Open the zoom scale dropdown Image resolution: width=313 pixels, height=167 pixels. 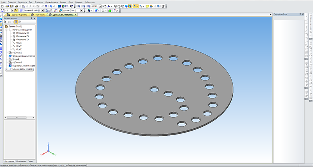99,6
